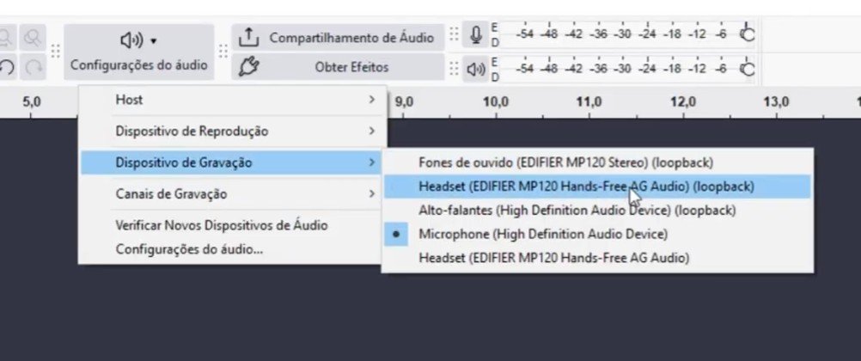
Task: Click the speaker playback meter icon
Action: (475, 68)
